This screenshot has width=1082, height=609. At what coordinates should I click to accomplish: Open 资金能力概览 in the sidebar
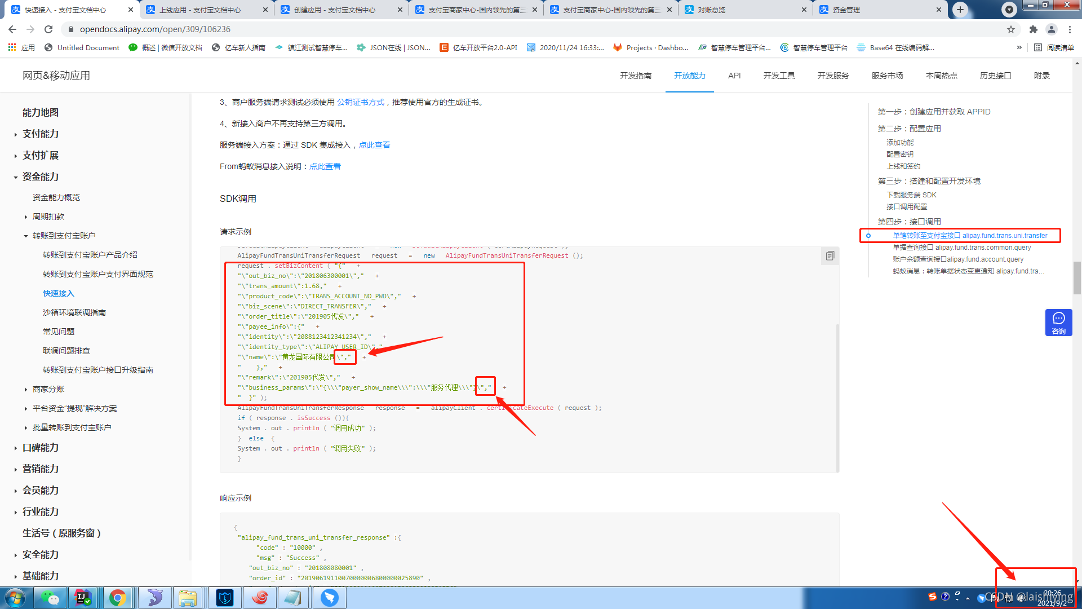[x=56, y=197]
